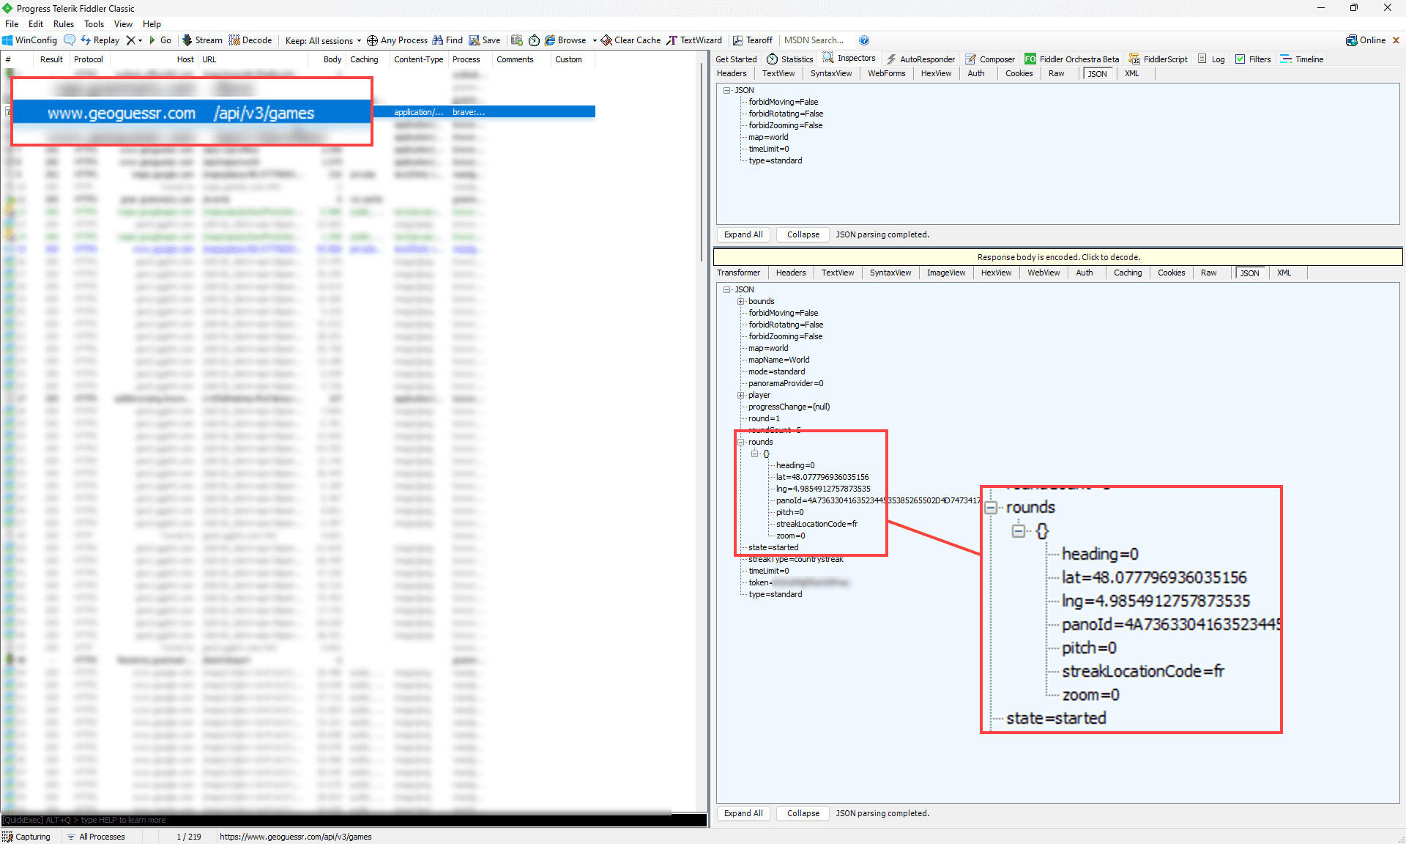Select response Raw tab

pyautogui.click(x=1208, y=273)
